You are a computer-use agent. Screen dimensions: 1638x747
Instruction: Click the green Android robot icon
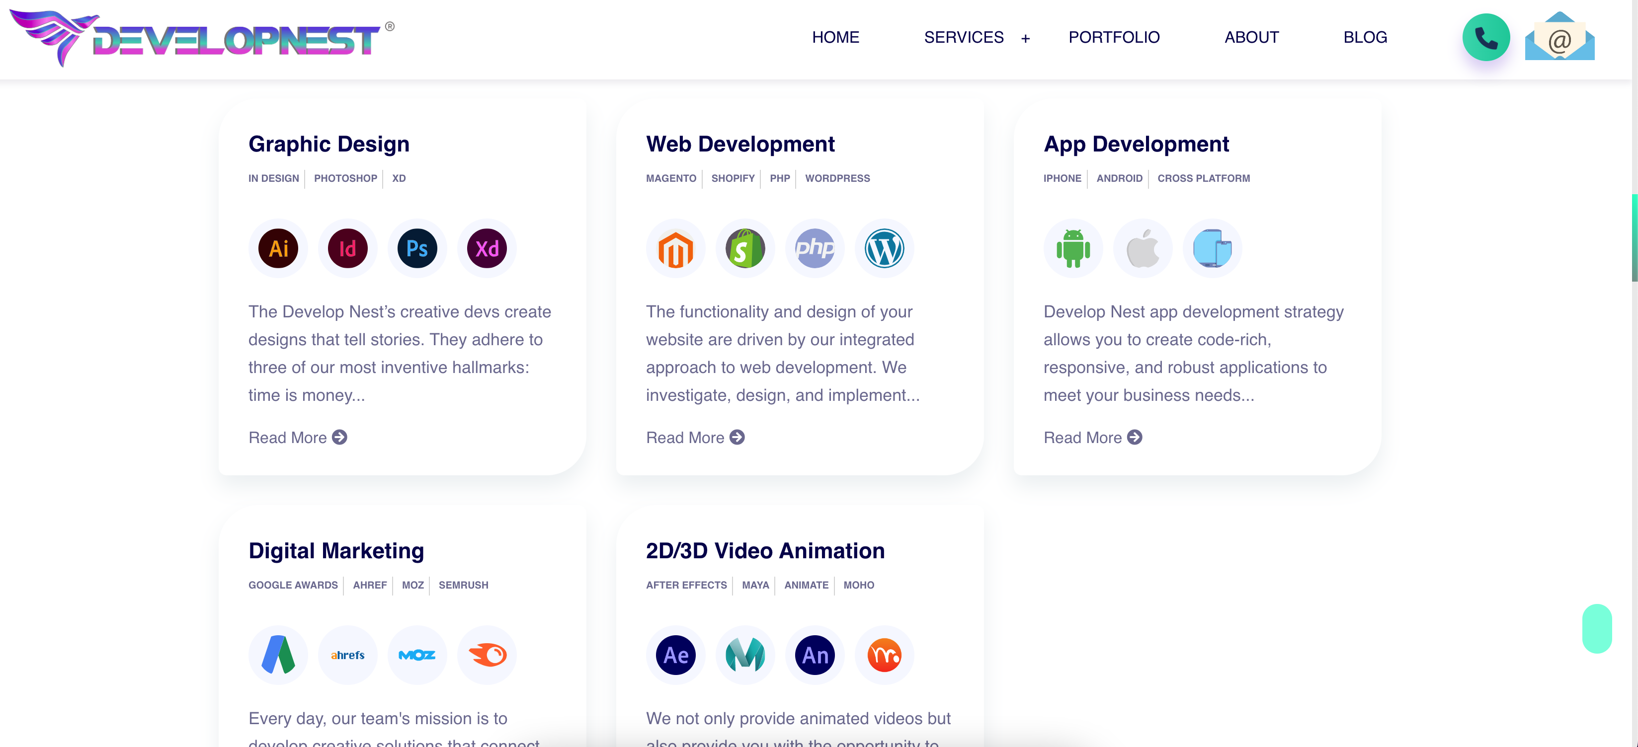pos(1073,248)
